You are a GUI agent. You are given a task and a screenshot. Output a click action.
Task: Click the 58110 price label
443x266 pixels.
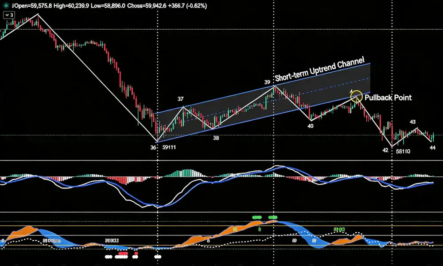click(403, 151)
